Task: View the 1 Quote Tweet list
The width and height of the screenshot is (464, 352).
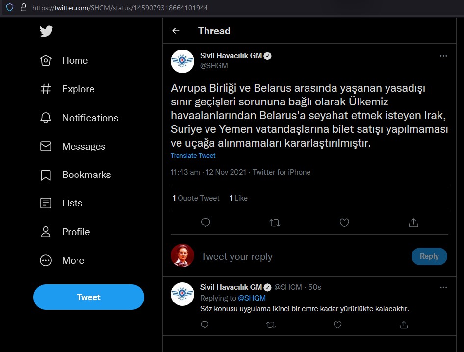Action: point(196,198)
